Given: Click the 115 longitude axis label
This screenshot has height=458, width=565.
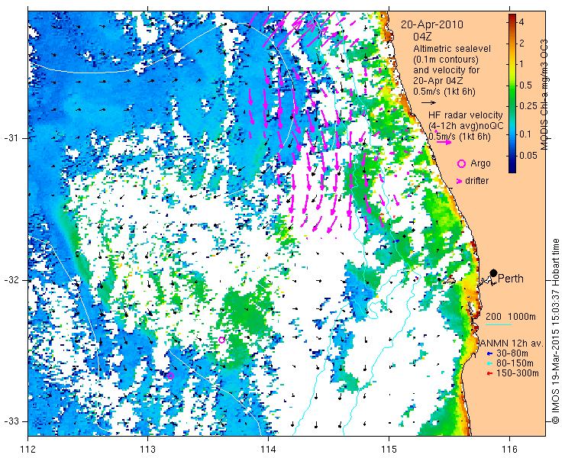Looking at the screenshot, I should click(x=389, y=450).
